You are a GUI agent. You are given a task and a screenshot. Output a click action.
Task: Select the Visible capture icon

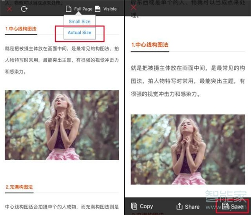tap(97, 9)
